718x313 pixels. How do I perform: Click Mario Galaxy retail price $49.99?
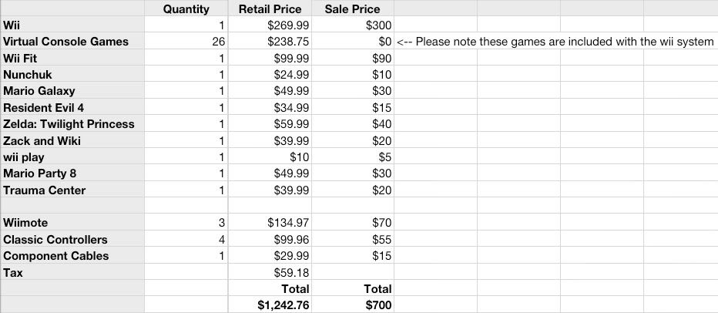(x=270, y=91)
